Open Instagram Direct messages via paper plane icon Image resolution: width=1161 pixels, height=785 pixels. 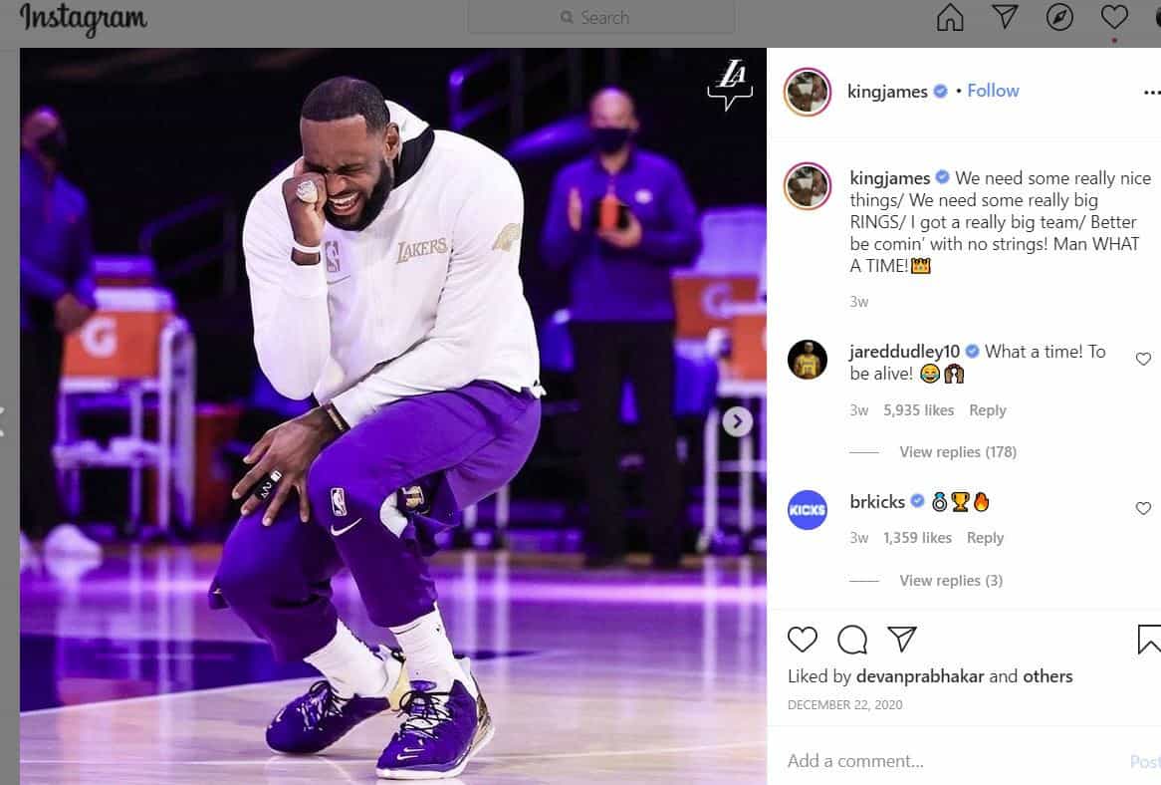[x=1005, y=18]
